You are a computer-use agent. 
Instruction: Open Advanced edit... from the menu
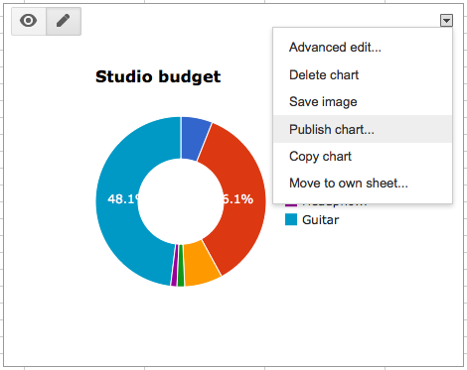[335, 48]
